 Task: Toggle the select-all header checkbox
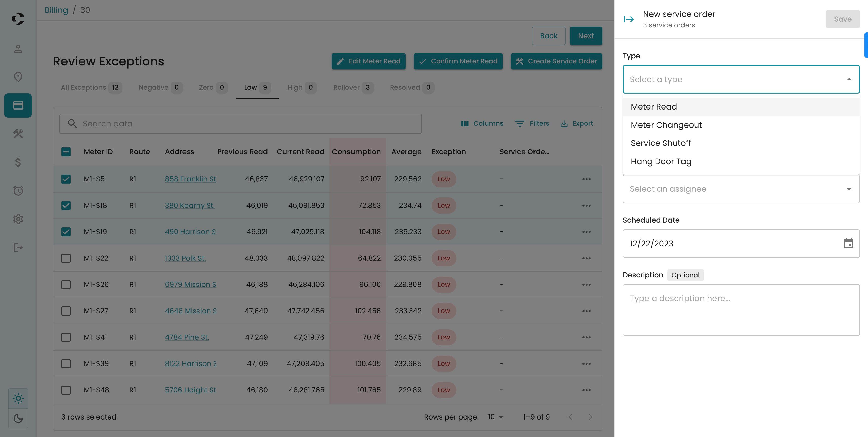pyautogui.click(x=66, y=152)
